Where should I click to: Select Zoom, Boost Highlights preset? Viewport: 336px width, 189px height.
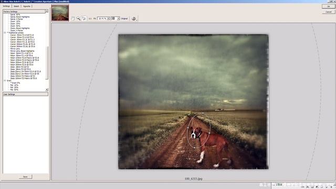(x=20, y=28)
